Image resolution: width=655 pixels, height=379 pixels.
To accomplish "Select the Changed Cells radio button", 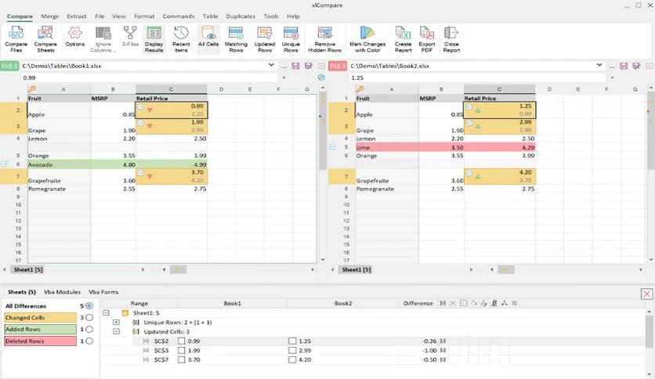I will point(89,318).
